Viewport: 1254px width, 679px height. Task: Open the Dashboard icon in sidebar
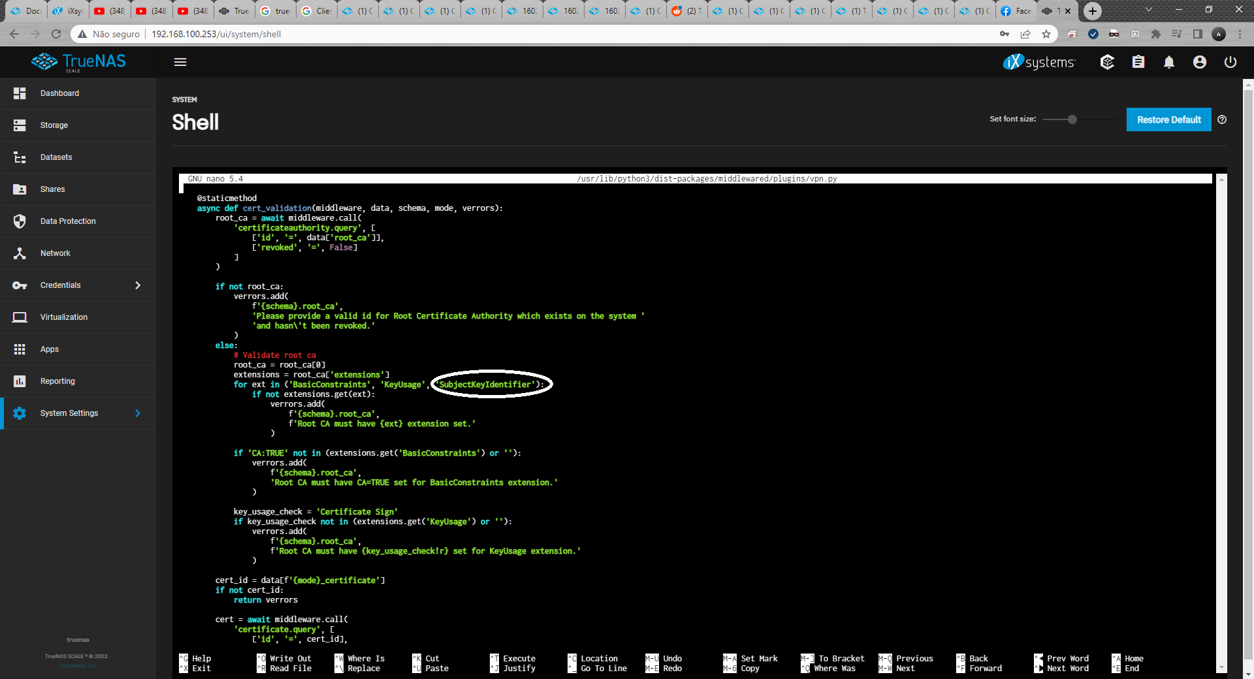20,93
